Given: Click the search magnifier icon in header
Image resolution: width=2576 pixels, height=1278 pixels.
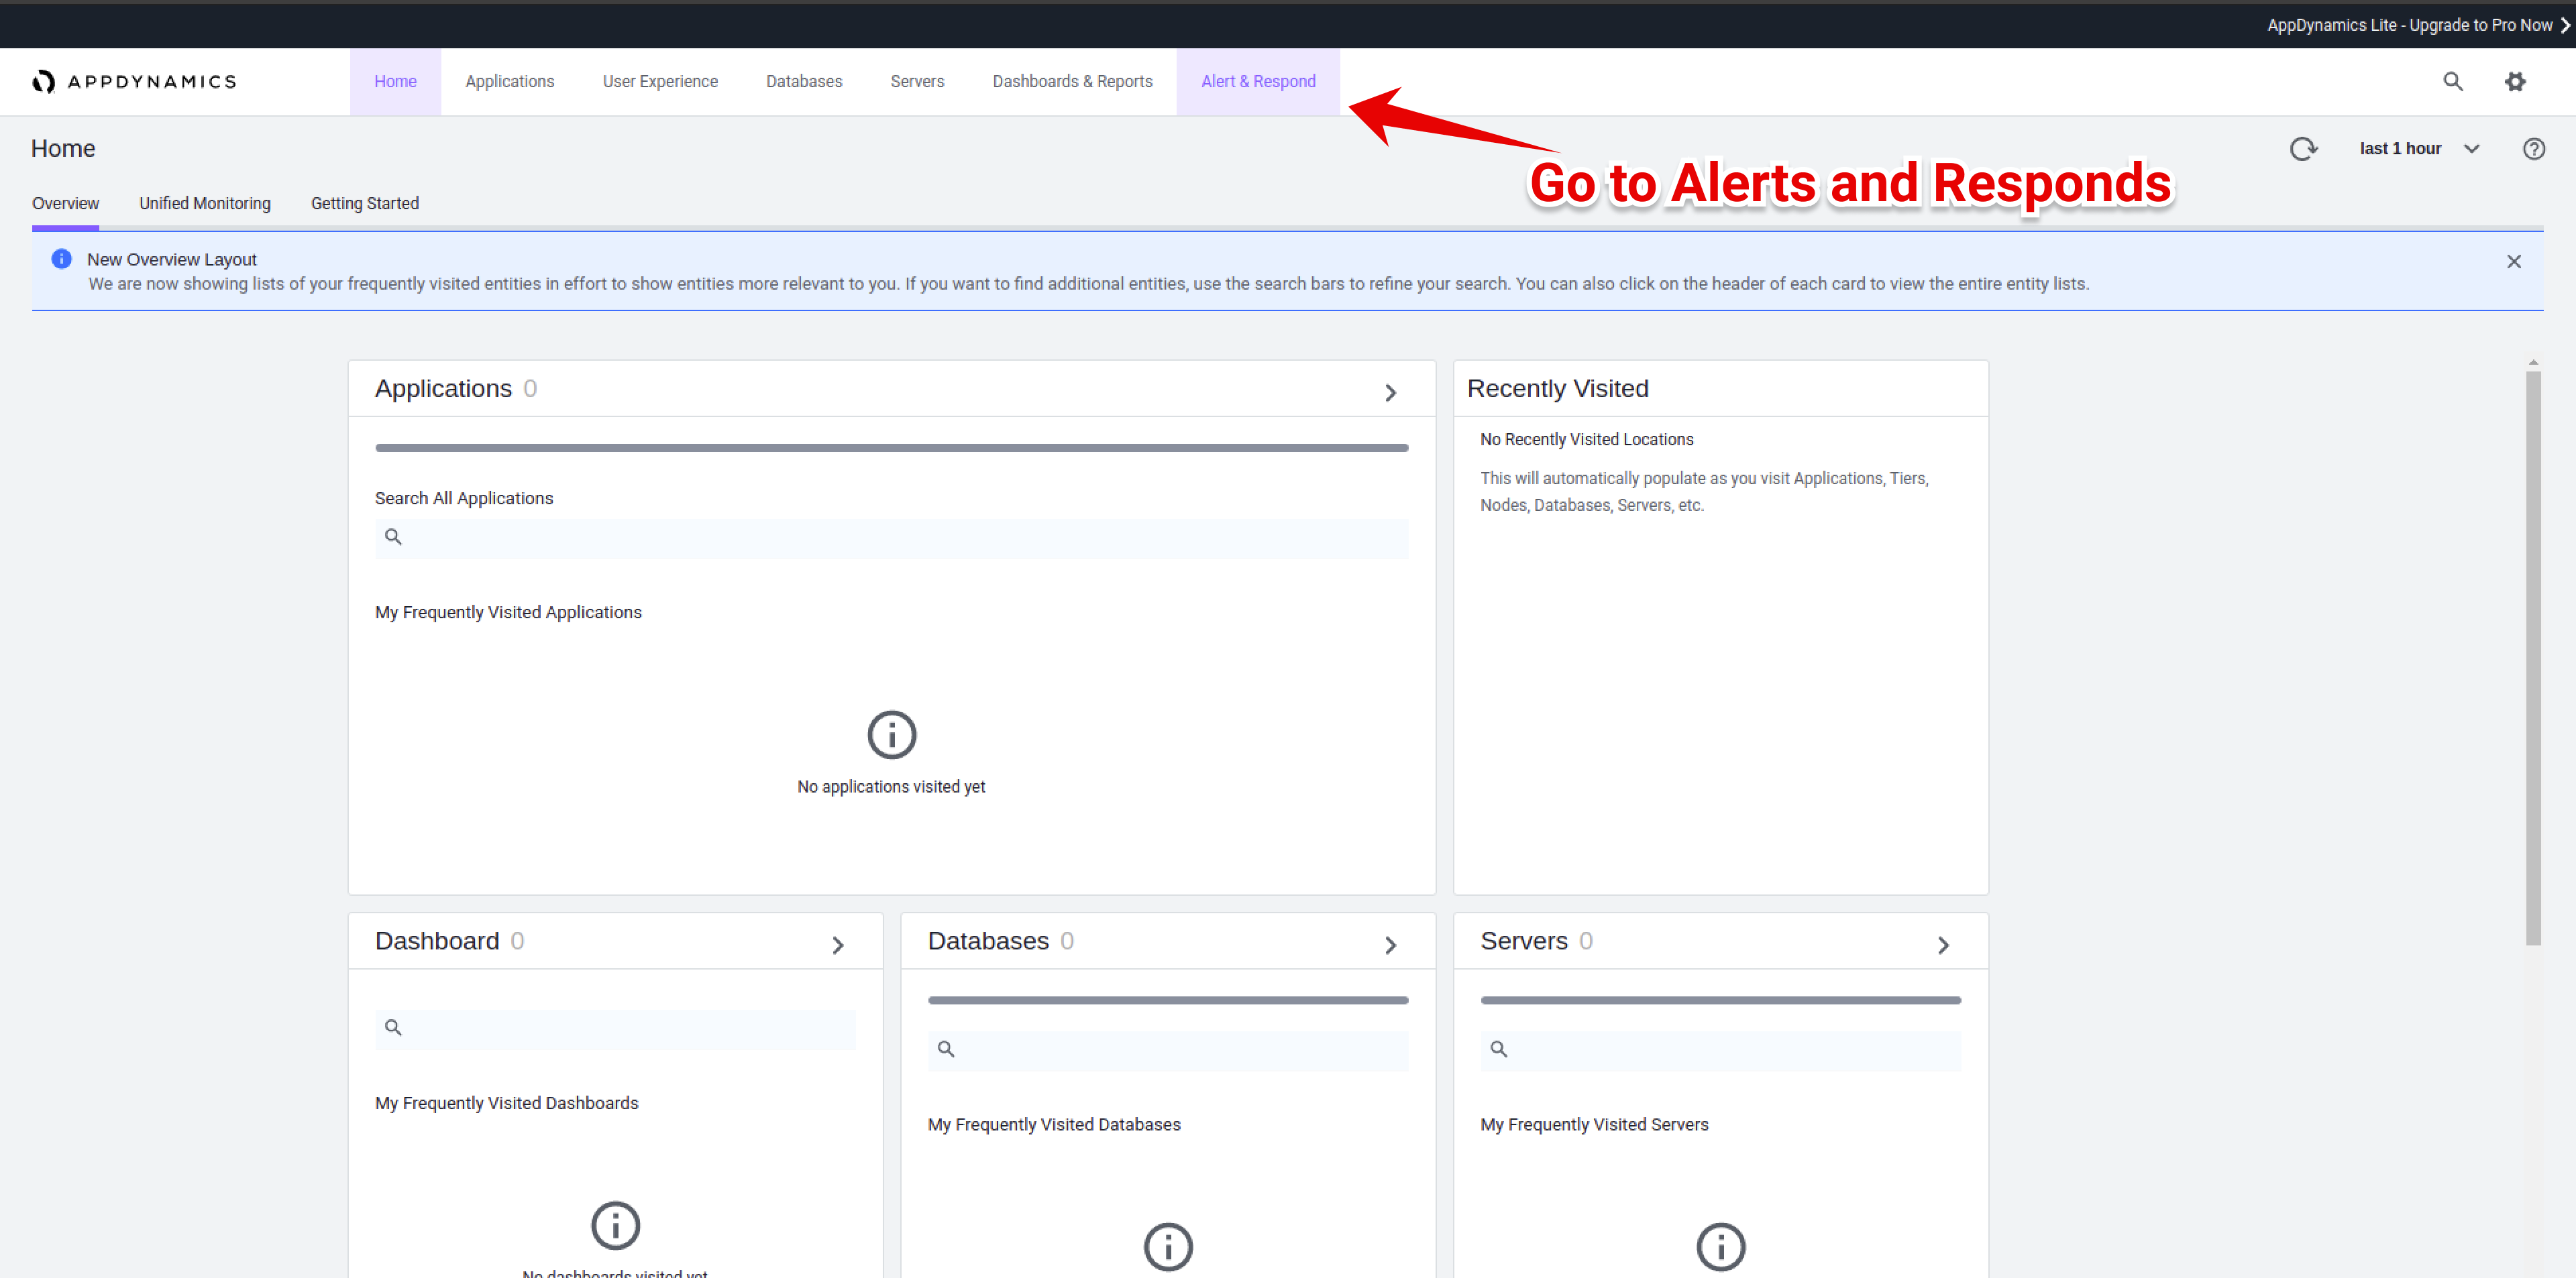Looking at the screenshot, I should pos(2452,81).
